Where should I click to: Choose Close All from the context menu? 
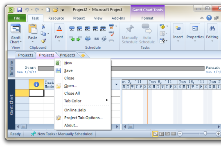point(82,93)
